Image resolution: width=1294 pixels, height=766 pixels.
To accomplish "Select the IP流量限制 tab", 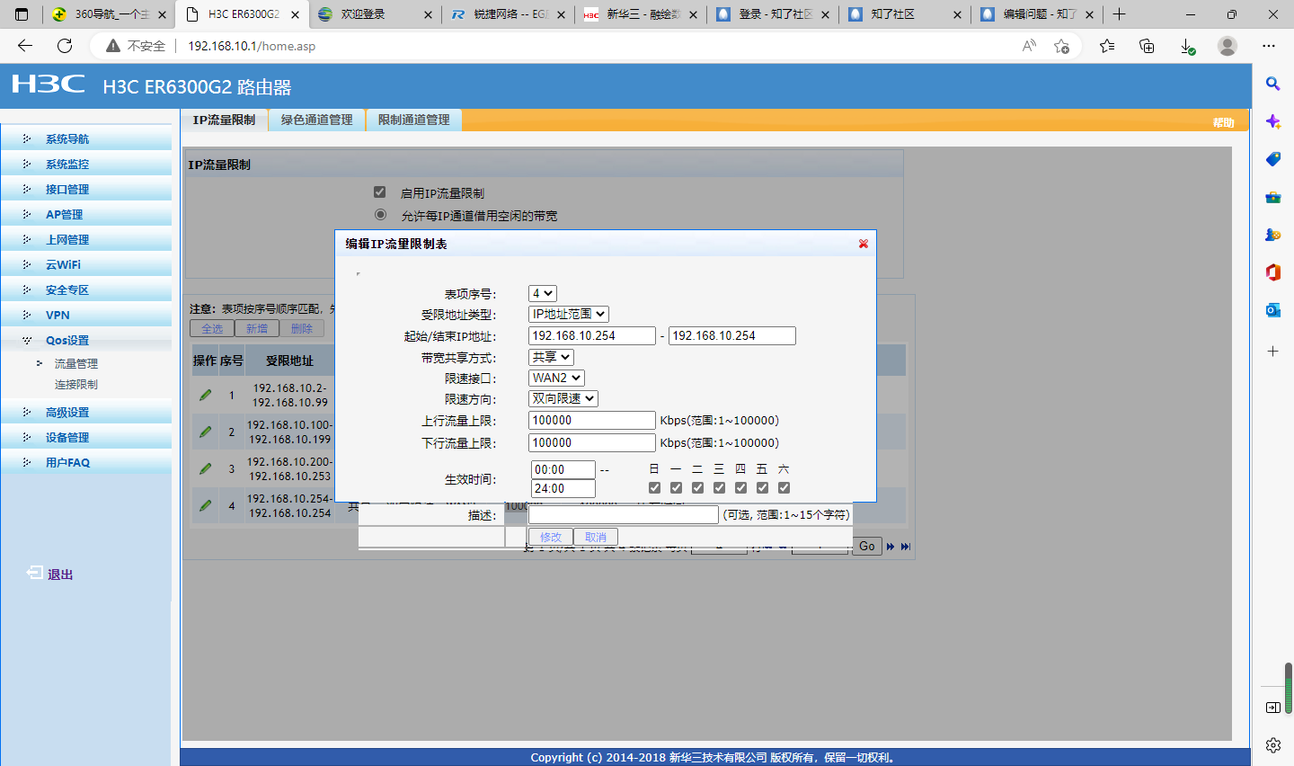I will point(225,120).
